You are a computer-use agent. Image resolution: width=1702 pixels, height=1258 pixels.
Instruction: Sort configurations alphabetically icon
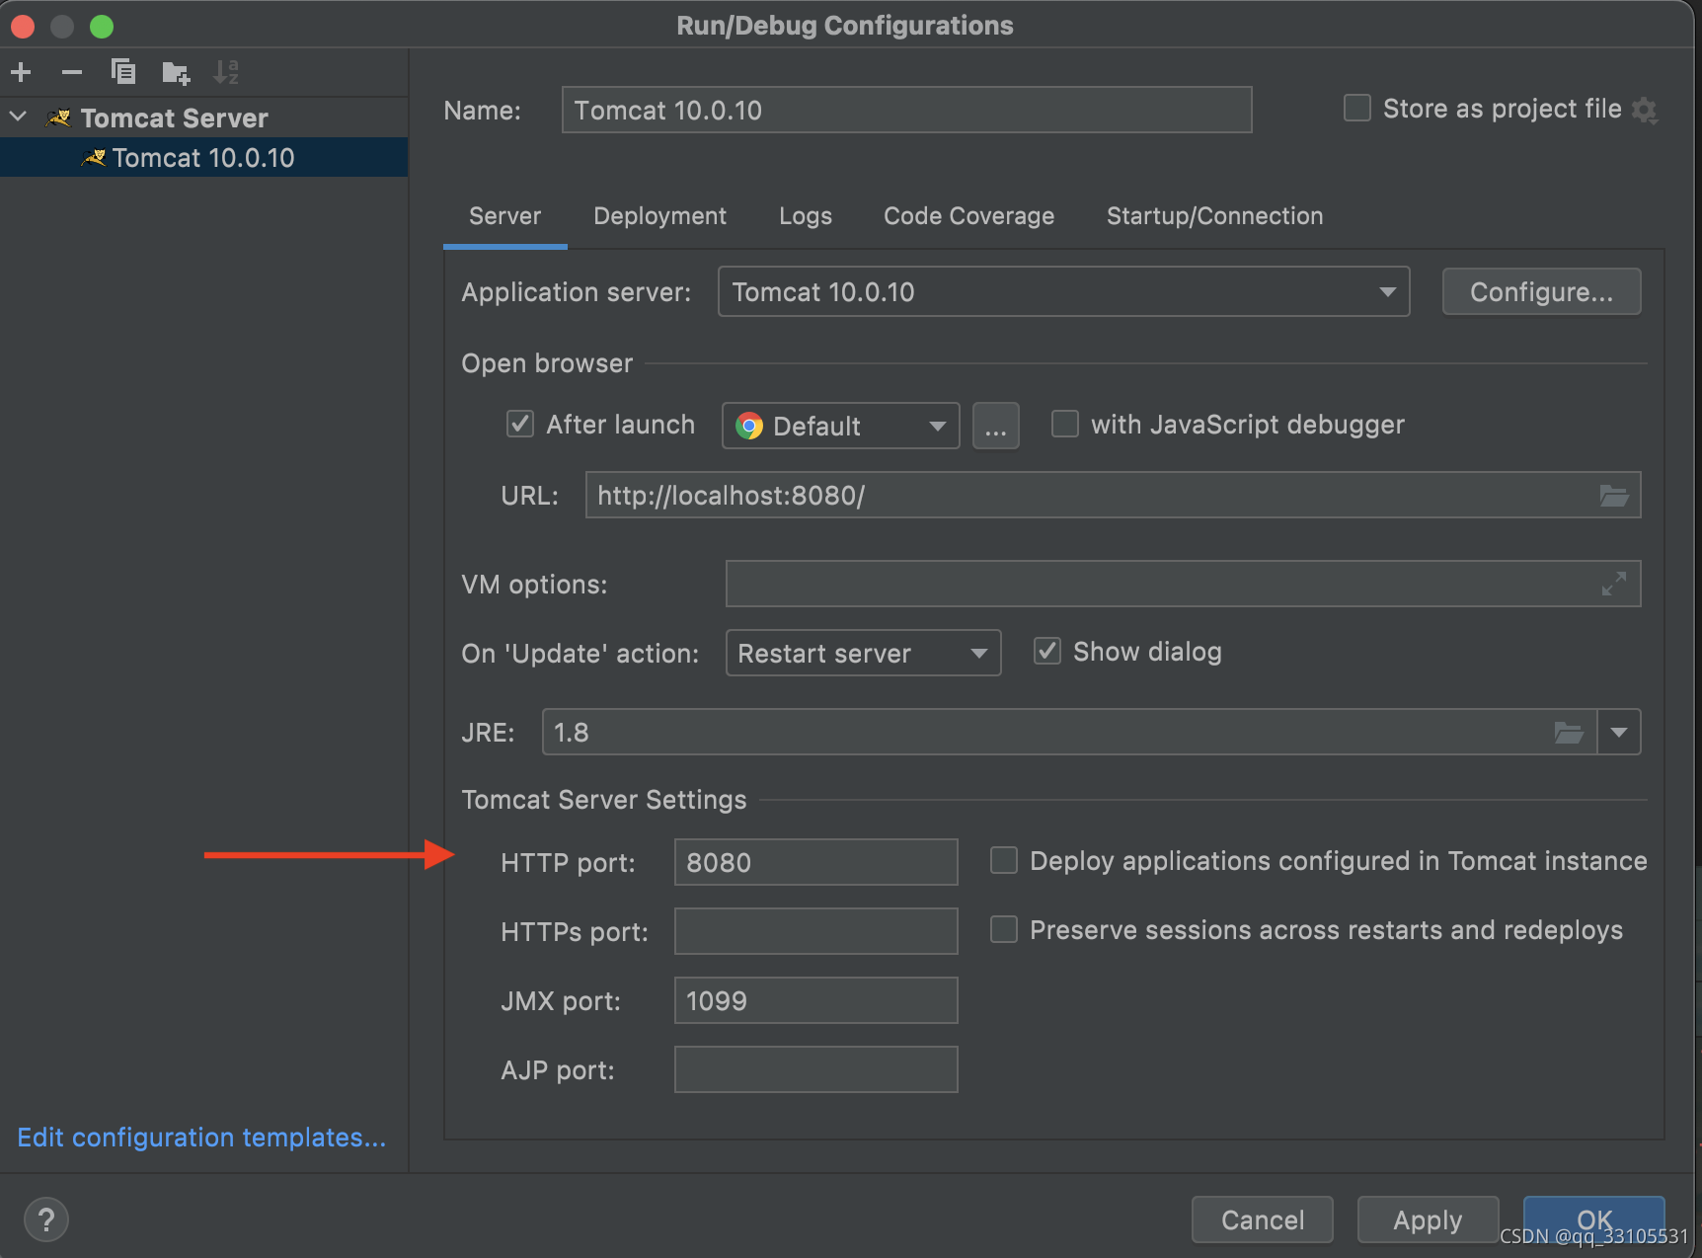coord(226,72)
